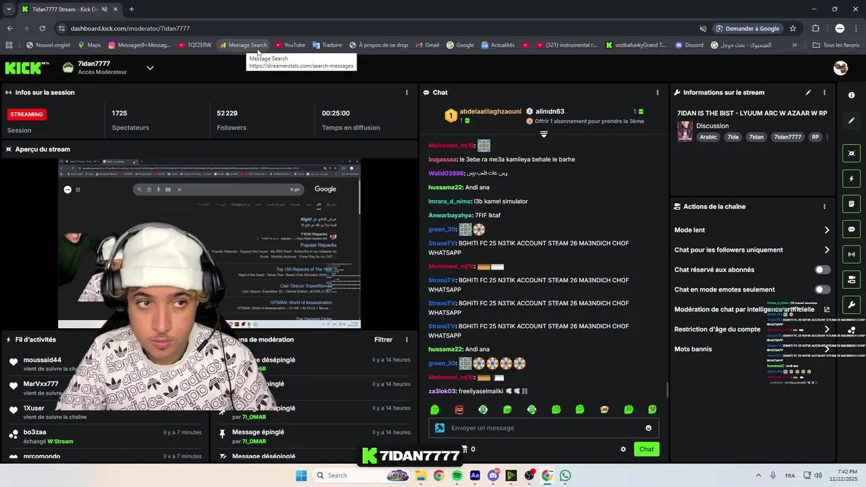Open the Infos sur la session options menu

[407, 93]
